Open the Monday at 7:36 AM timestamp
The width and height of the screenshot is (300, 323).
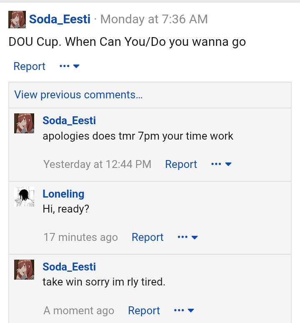154,19
